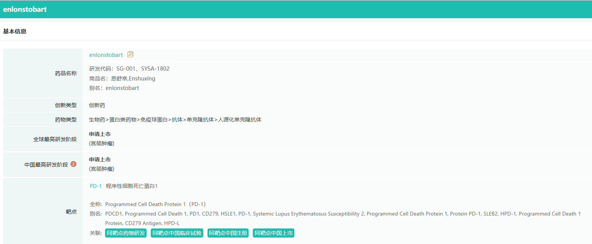Click the 同靶点中国注册 tag button
Viewport: 592px width, 244px height.
point(228,233)
